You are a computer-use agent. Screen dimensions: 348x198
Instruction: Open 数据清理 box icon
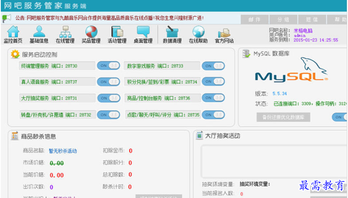pos(172,32)
